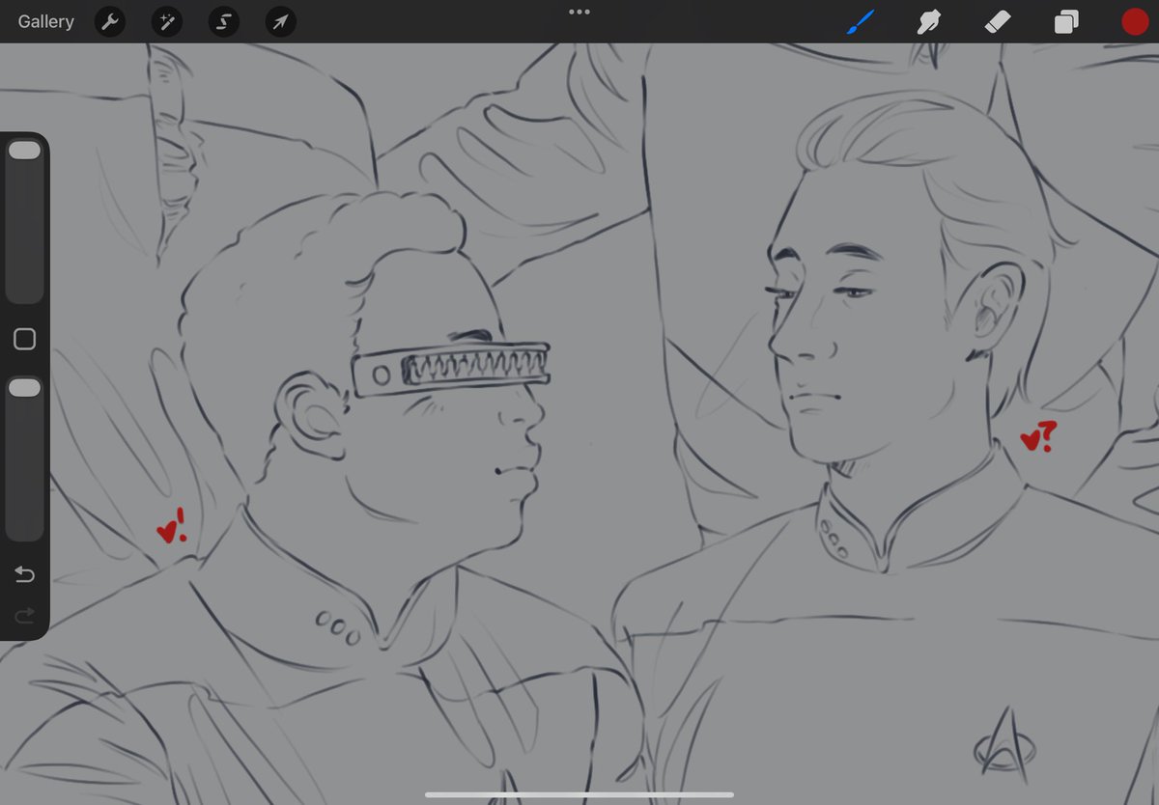Open the Layers panel
The height and width of the screenshot is (805, 1159).
(1066, 21)
